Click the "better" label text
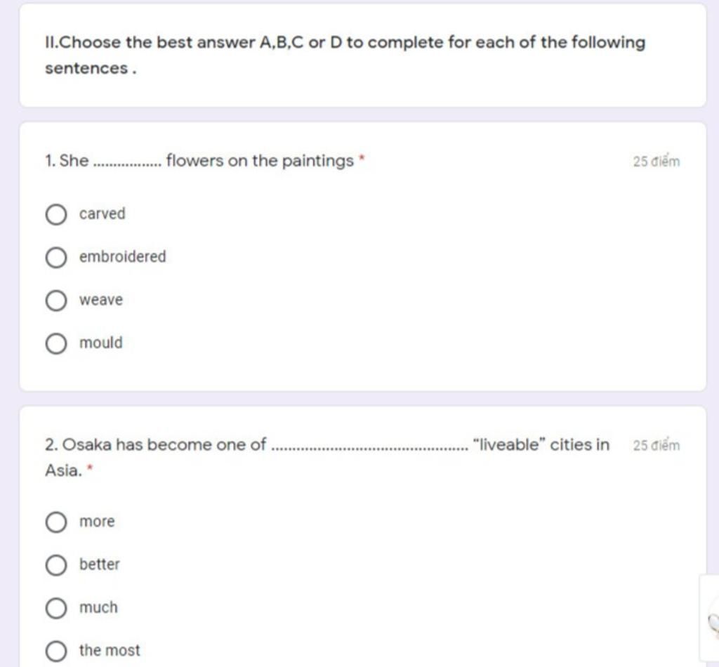The height and width of the screenshot is (667, 719). coord(100,564)
